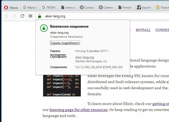This screenshot has height=122, width=169.
Task: Open the INSTALL page navigation link
Action: pos(143,30)
